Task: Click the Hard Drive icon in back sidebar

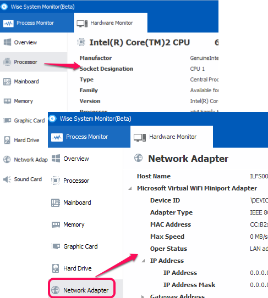Action: (7, 140)
